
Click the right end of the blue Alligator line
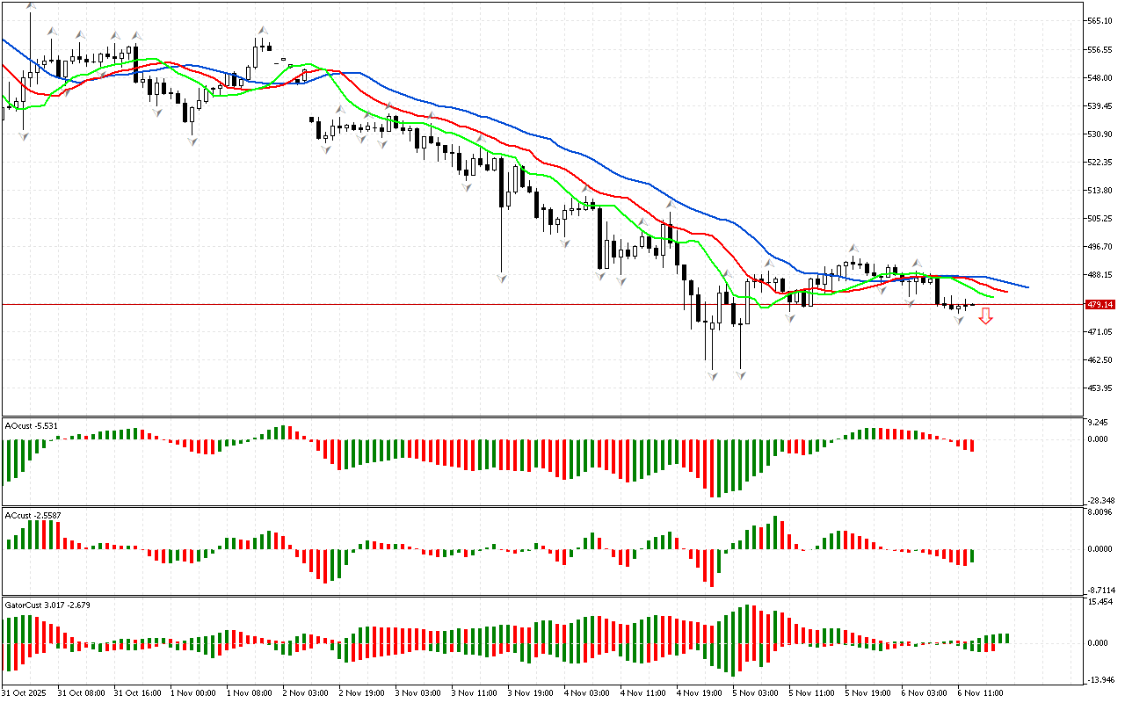1027,286
